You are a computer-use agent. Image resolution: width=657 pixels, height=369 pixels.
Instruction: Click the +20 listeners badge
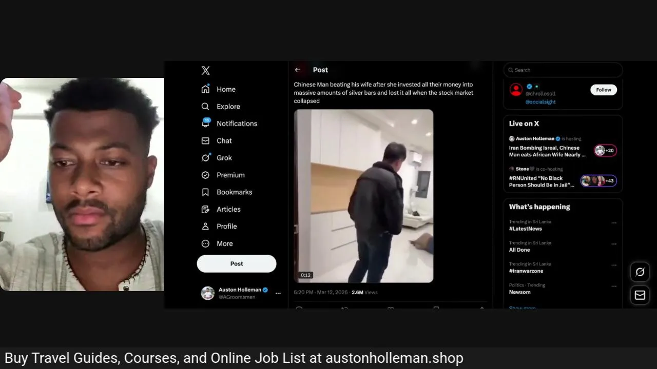coord(605,151)
